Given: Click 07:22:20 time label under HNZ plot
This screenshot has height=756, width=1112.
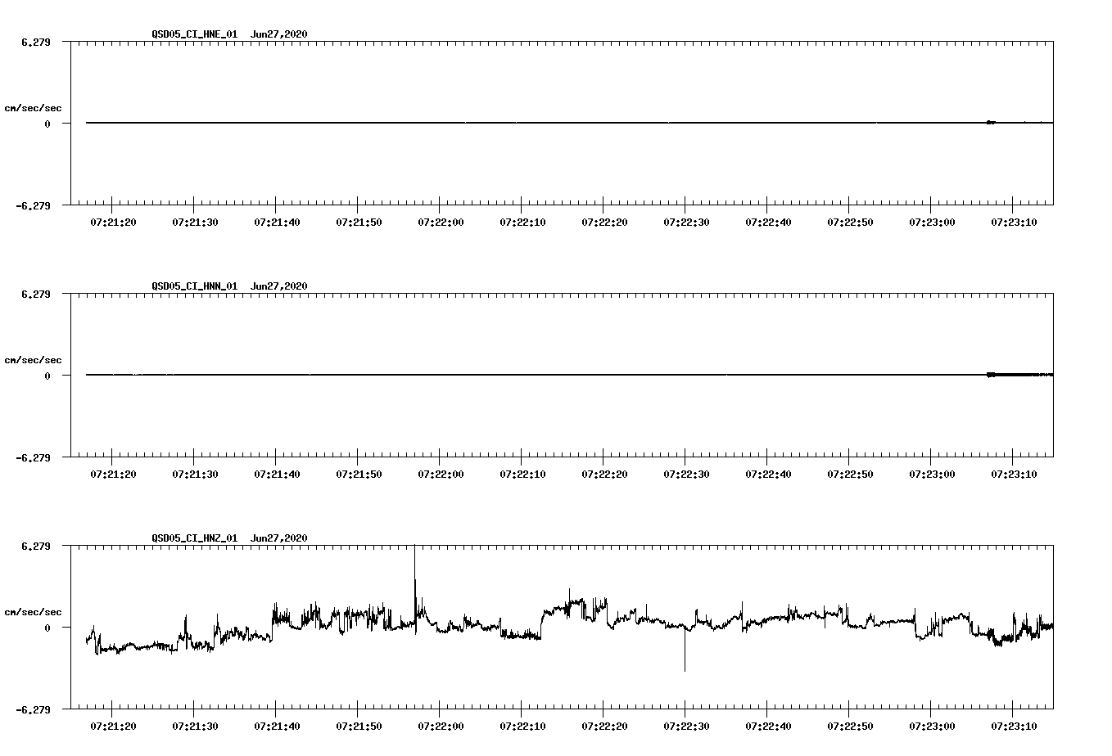Looking at the screenshot, I should click(604, 726).
